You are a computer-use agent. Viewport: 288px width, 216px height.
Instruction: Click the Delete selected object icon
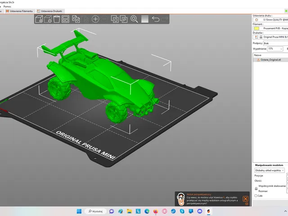[x=48, y=19]
